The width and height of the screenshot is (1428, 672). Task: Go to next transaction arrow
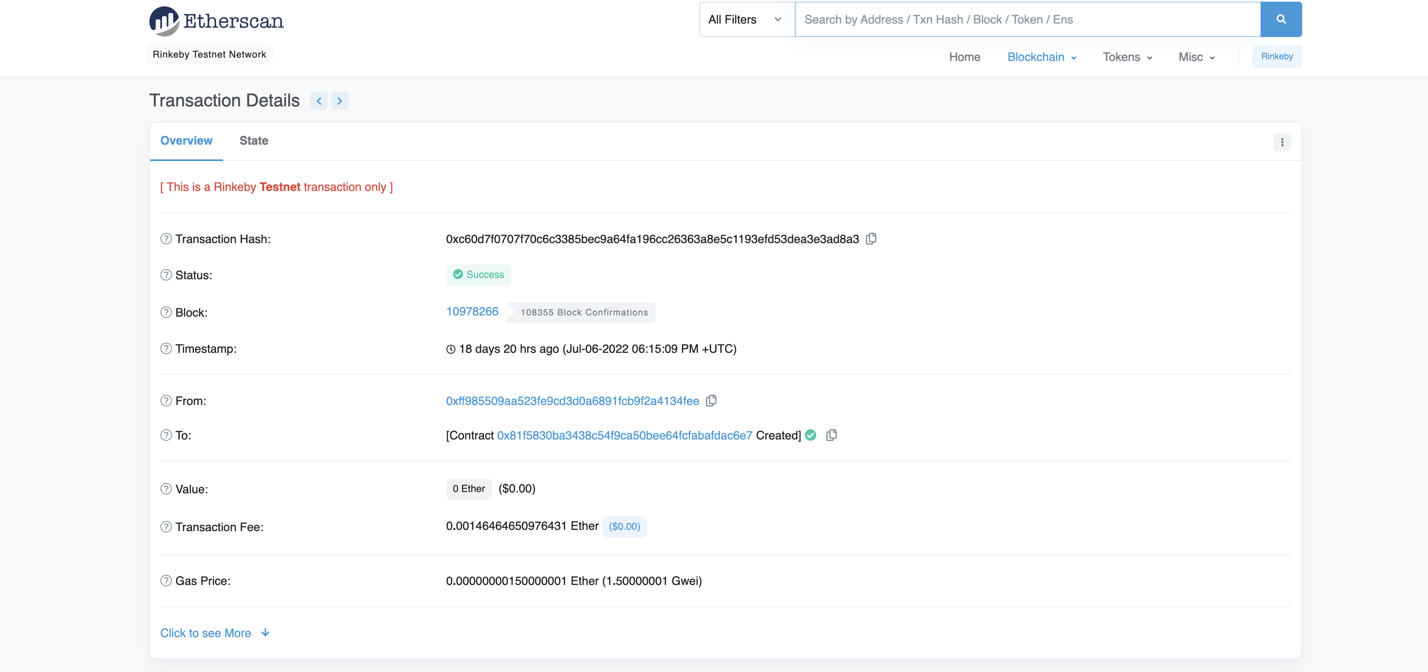click(340, 101)
